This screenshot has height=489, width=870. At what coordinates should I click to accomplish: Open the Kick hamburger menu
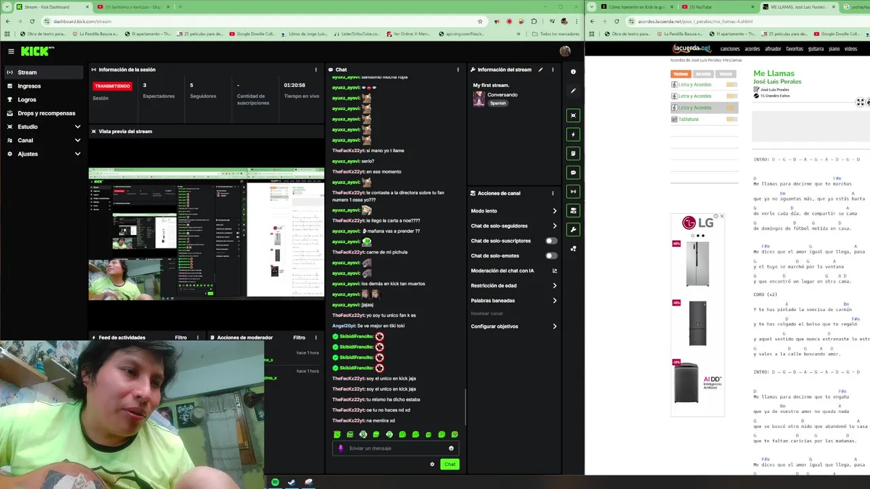click(11, 51)
